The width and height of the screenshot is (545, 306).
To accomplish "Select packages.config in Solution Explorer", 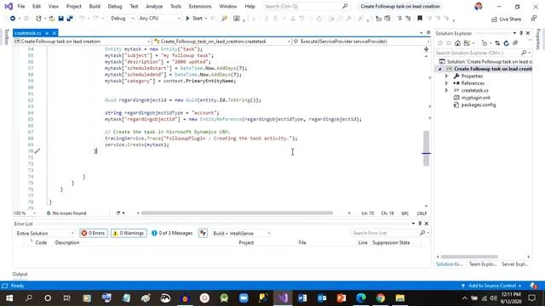I will [x=479, y=105].
